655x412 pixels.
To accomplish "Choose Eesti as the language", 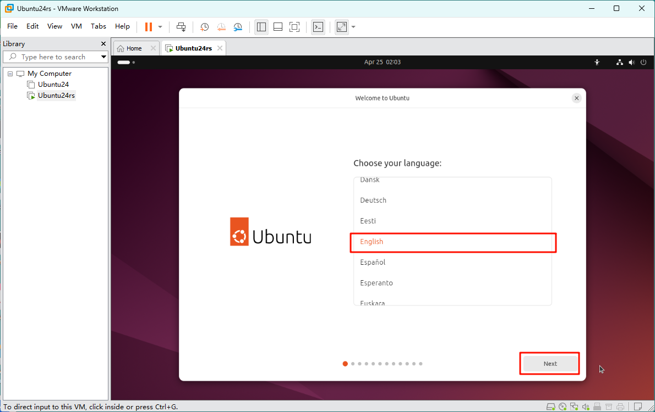I will point(452,221).
